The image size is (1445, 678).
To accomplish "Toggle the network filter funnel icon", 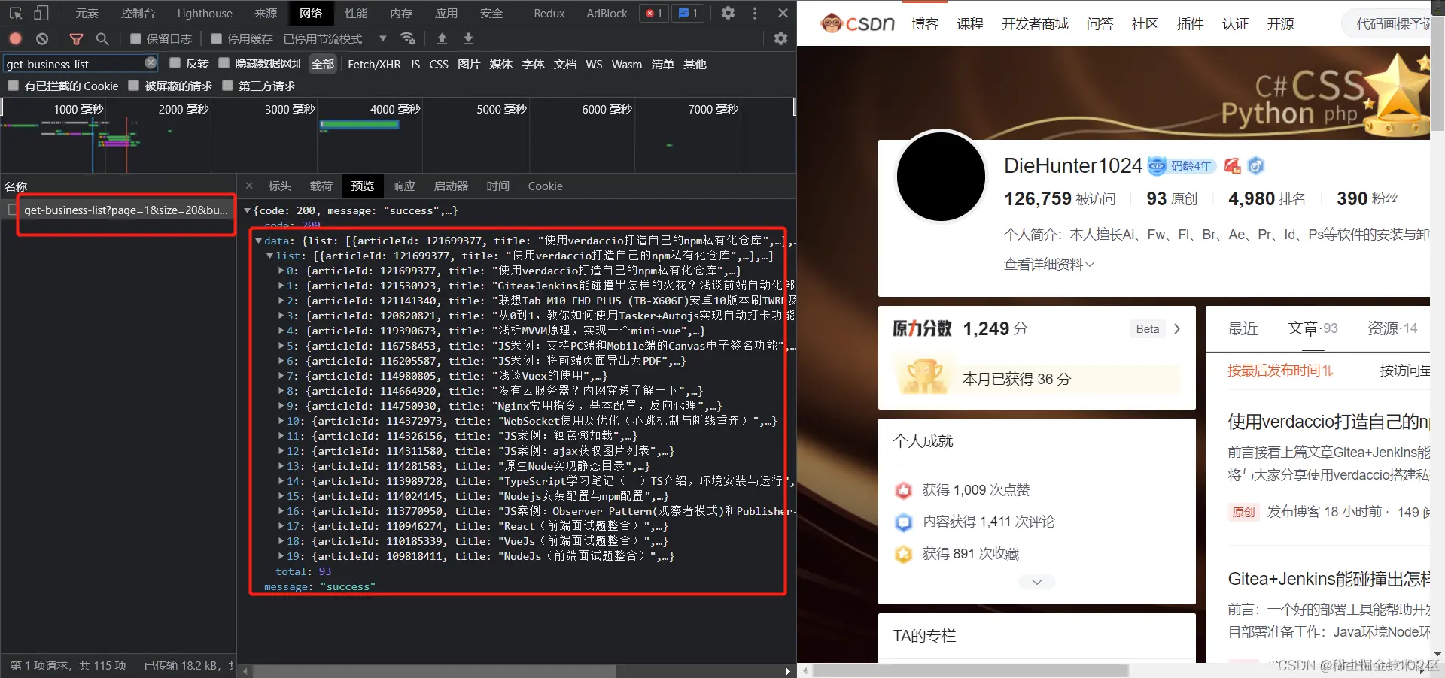I will (76, 38).
